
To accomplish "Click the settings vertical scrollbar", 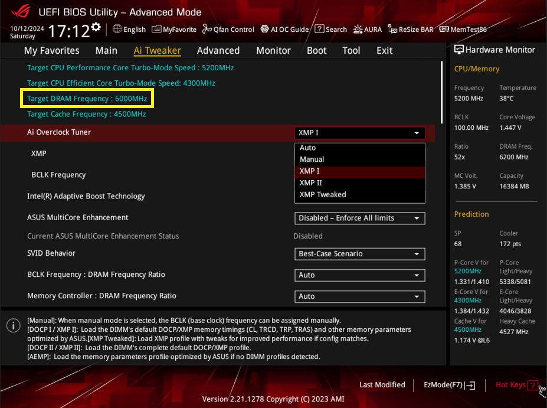I will [441, 93].
